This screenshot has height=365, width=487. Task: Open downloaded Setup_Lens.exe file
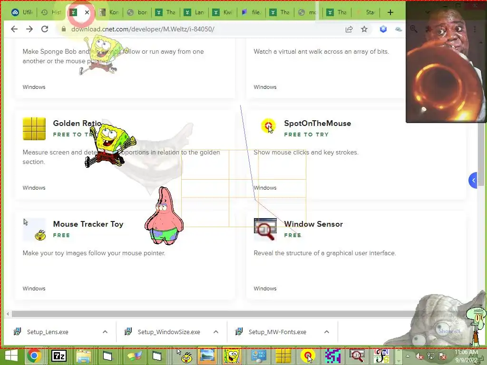point(48,332)
